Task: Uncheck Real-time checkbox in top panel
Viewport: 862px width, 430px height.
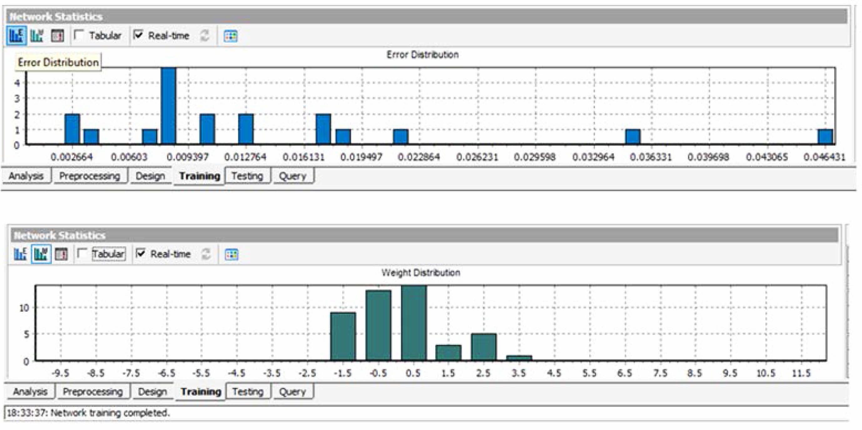Action: point(138,35)
